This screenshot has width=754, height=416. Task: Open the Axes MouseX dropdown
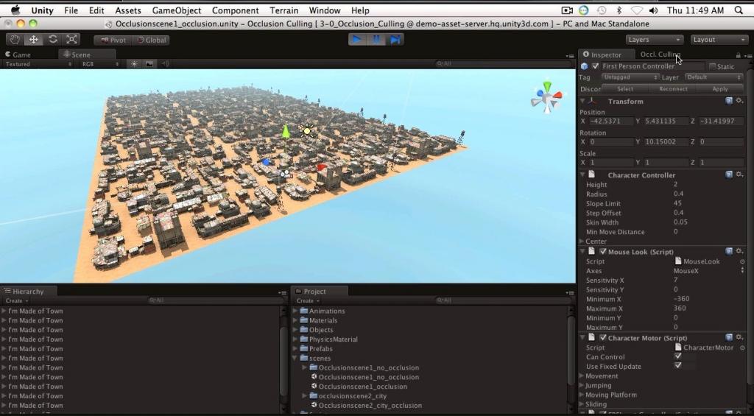(x=708, y=271)
